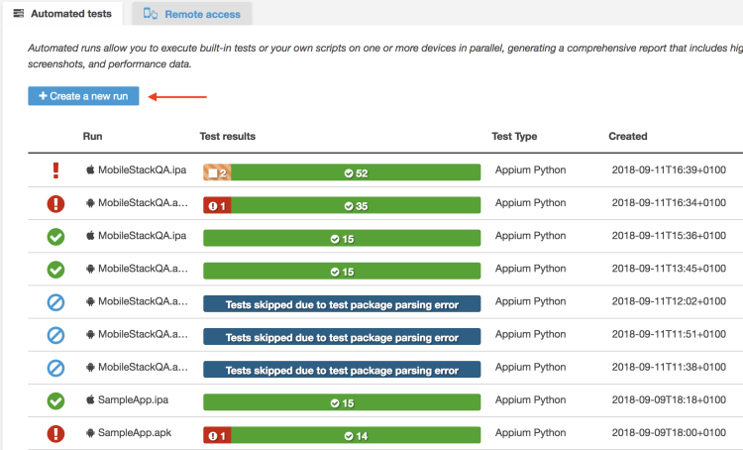
Task: Select the Automated tests tab
Action: [63, 14]
